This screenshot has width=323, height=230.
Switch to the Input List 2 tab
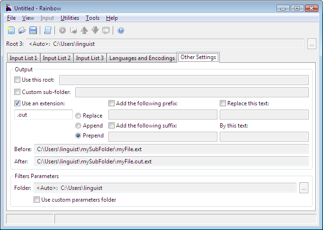point(57,58)
